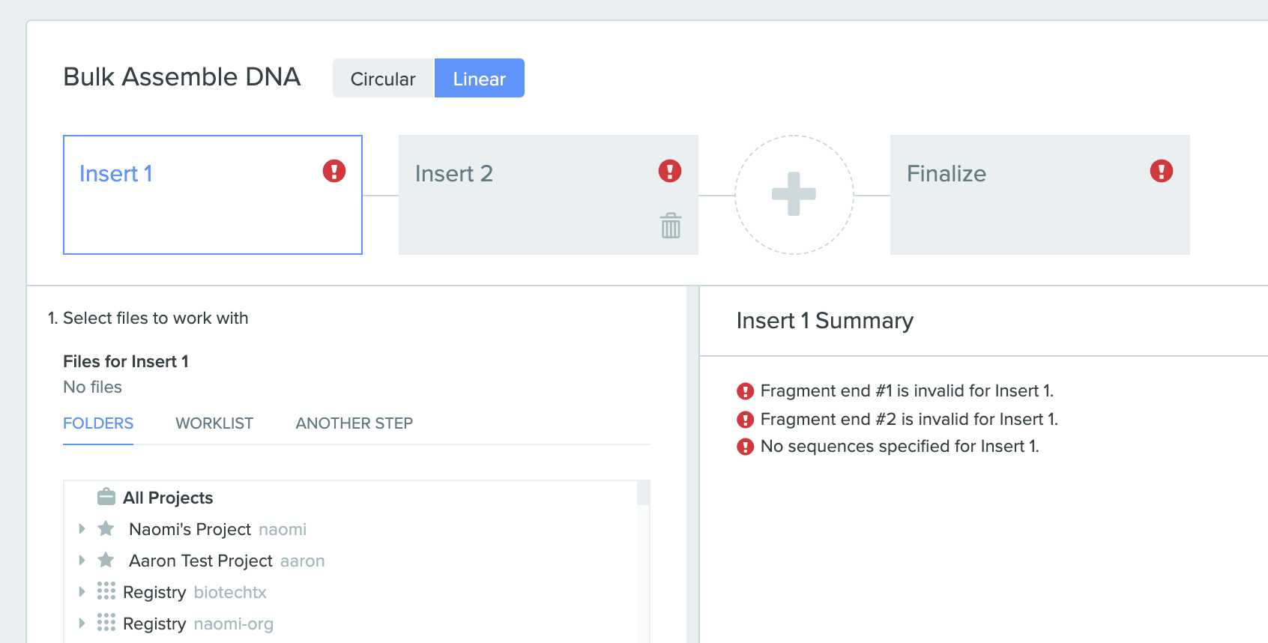Screen dimensions: 1268x643
Task: Expand Naomi's Project folder
Action: 82,528
